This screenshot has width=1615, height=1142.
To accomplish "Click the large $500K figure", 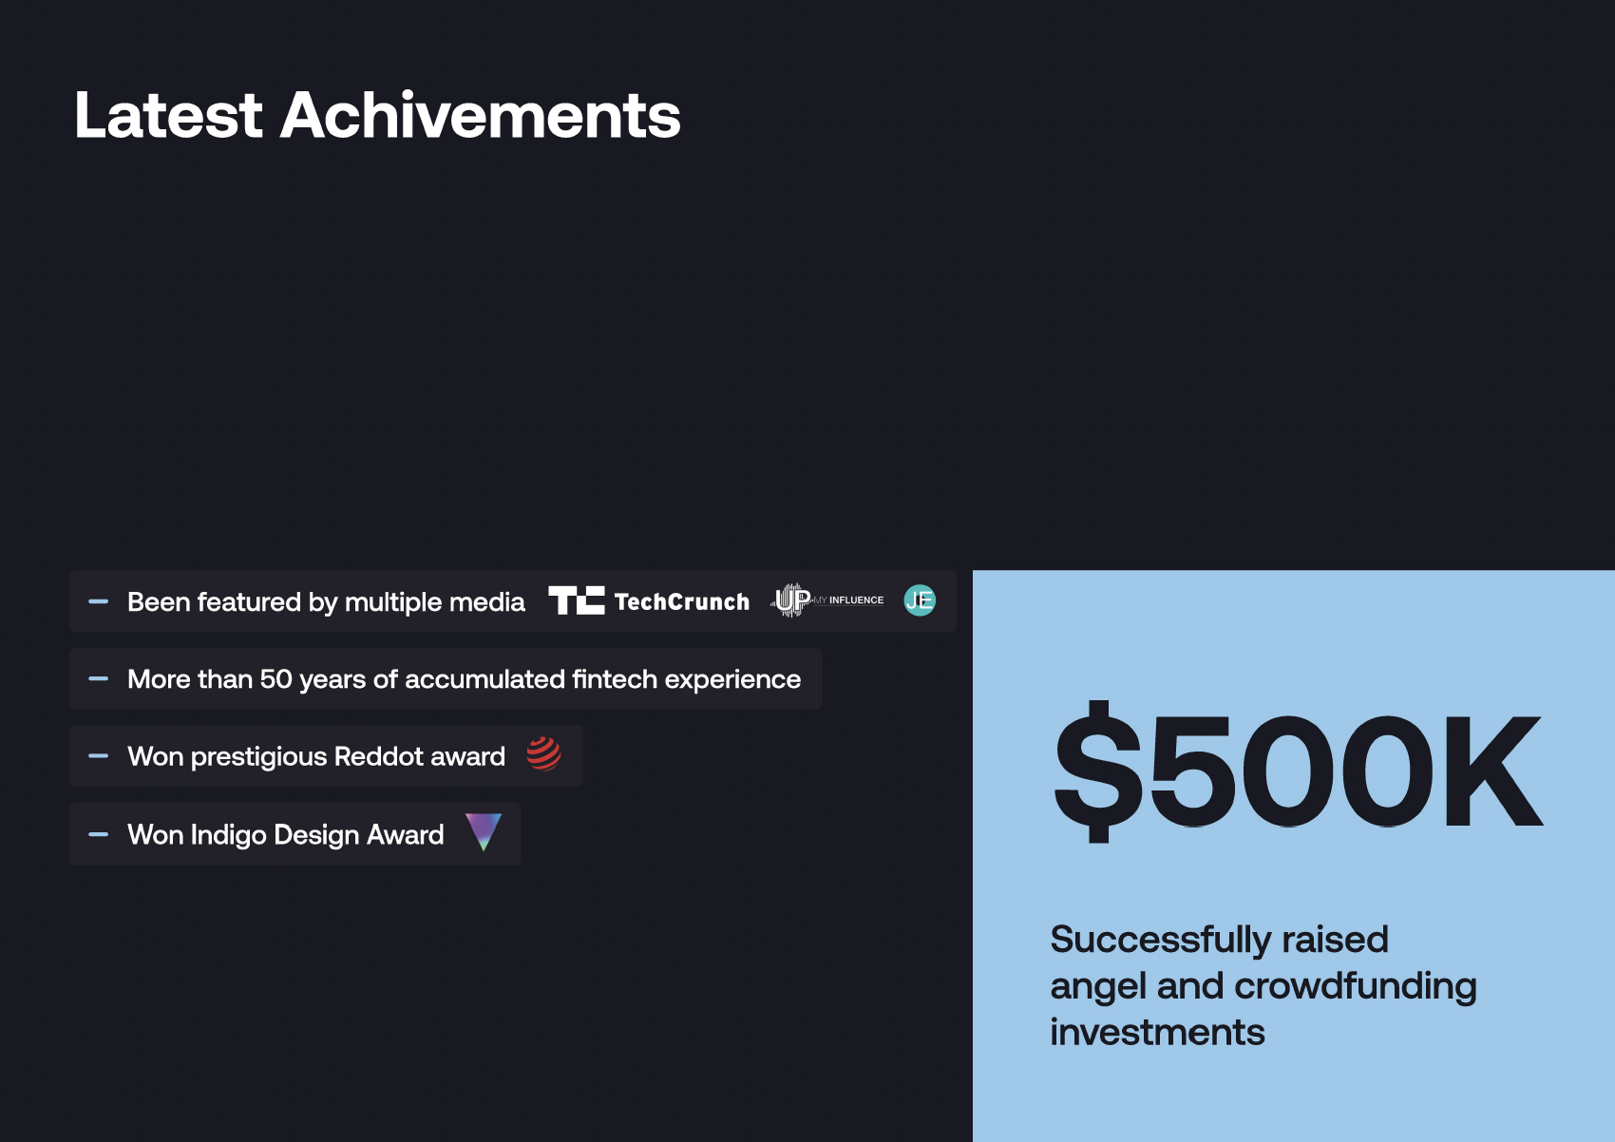I will coord(1298,771).
